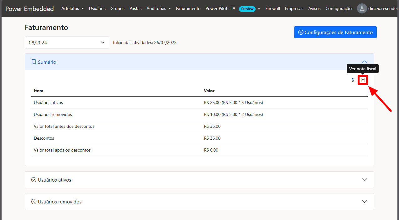Open the Auditorias dropdown menu
The width and height of the screenshot is (399, 220).
point(158,8)
